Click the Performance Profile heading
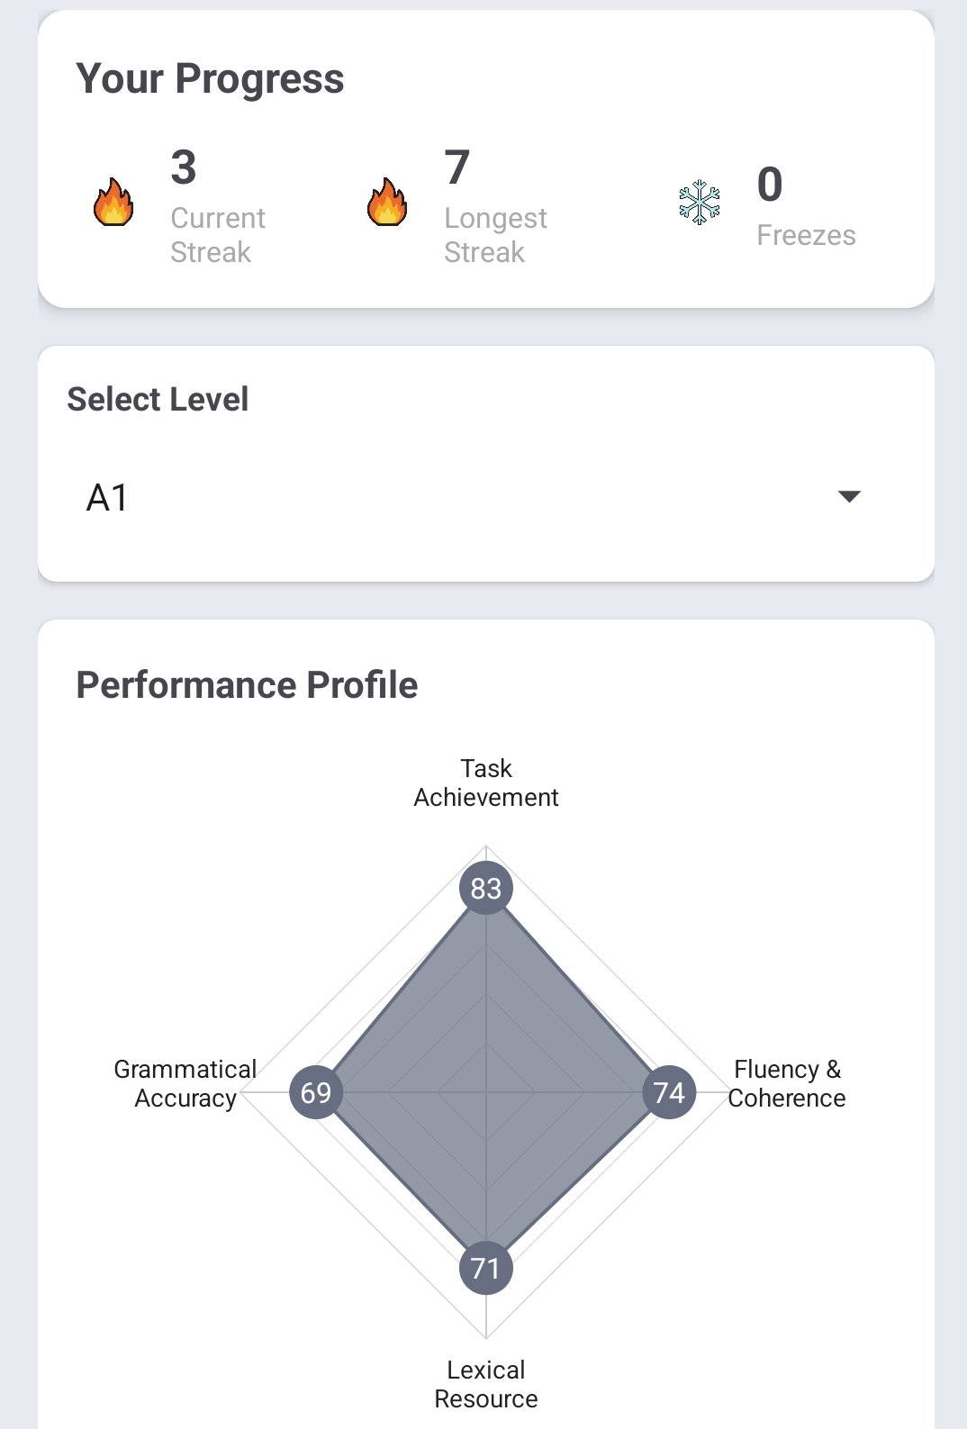967x1429 pixels. tap(247, 684)
